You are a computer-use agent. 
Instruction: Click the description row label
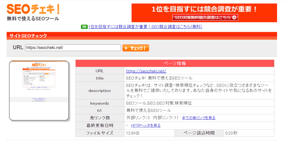point(100,90)
